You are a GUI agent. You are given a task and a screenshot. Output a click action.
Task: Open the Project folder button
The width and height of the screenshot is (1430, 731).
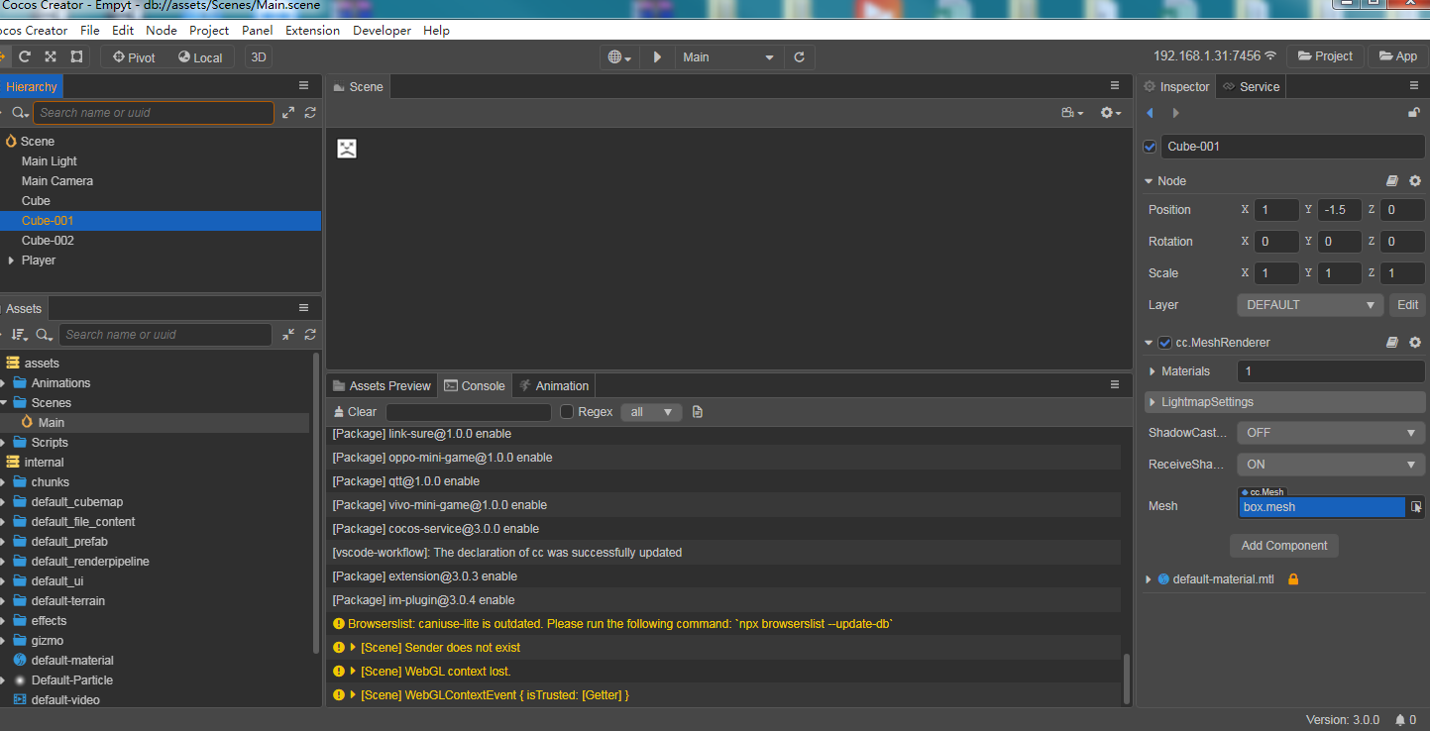pyautogui.click(x=1325, y=56)
